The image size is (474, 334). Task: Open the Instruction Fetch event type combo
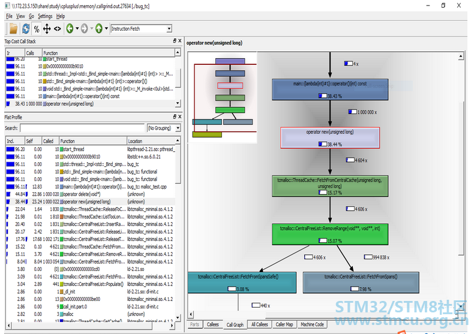pyautogui.click(x=141, y=29)
